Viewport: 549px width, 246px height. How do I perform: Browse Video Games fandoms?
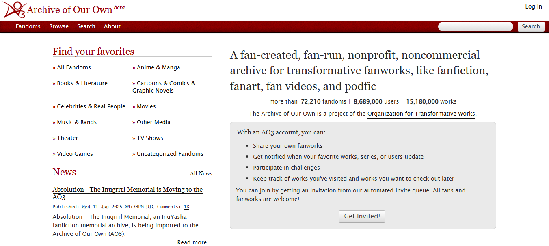pyautogui.click(x=75, y=154)
